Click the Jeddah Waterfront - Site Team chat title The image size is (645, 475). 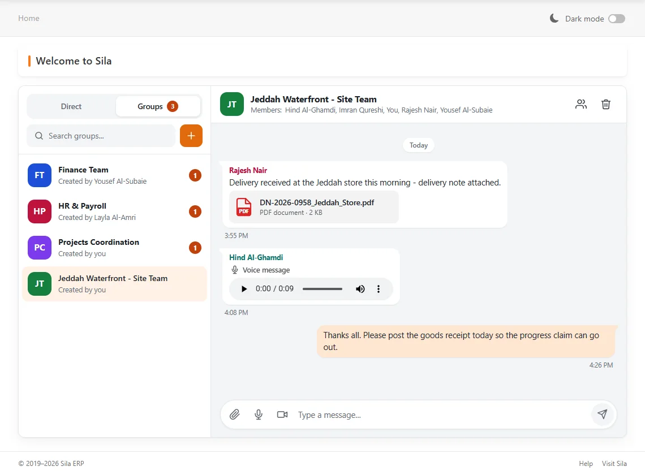[x=313, y=99]
